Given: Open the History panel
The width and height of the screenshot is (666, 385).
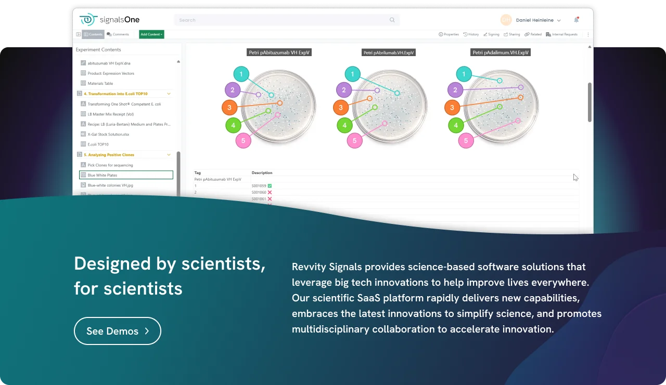Looking at the screenshot, I should [465, 34].
